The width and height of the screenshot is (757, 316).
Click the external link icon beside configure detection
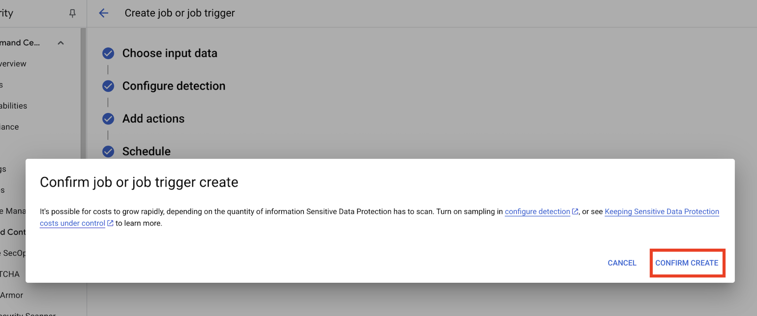[x=575, y=211]
